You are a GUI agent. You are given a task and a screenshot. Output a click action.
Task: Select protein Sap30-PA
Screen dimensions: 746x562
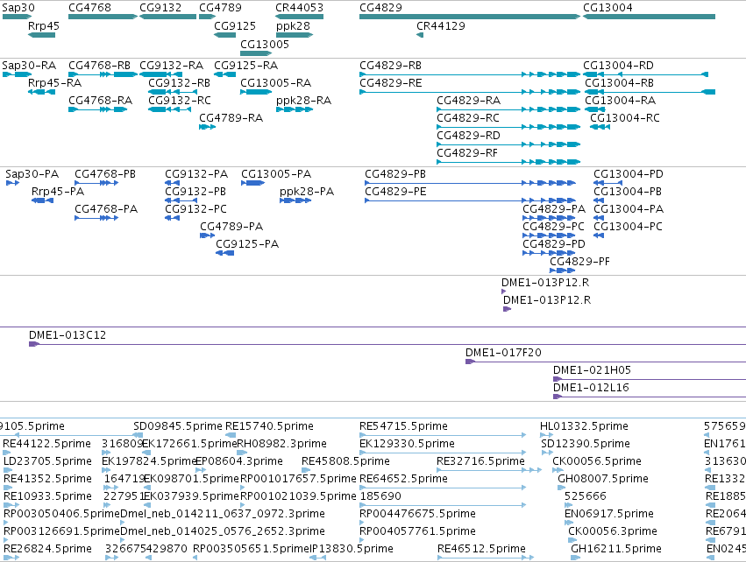[x=32, y=174]
